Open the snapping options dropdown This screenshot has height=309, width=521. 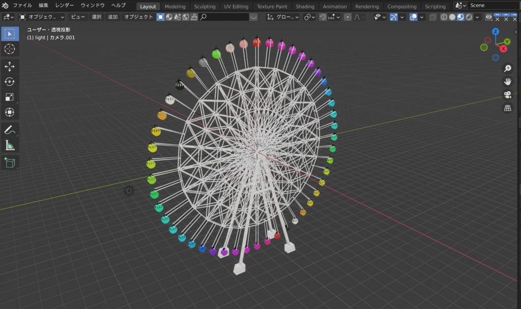click(x=334, y=17)
